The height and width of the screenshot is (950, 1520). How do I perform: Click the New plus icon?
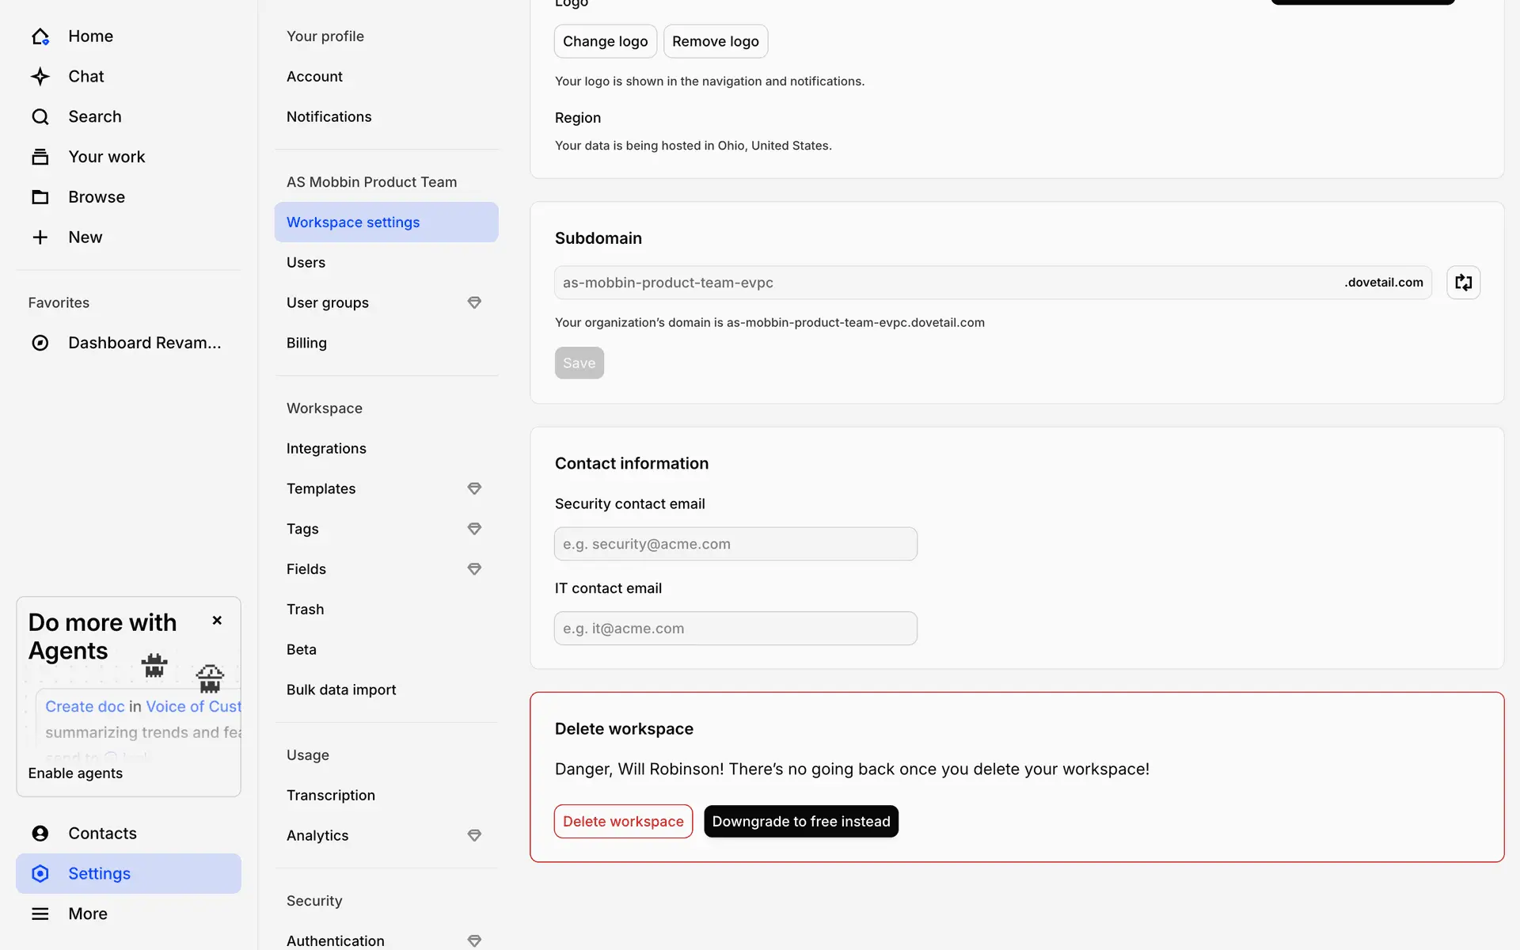(x=40, y=237)
